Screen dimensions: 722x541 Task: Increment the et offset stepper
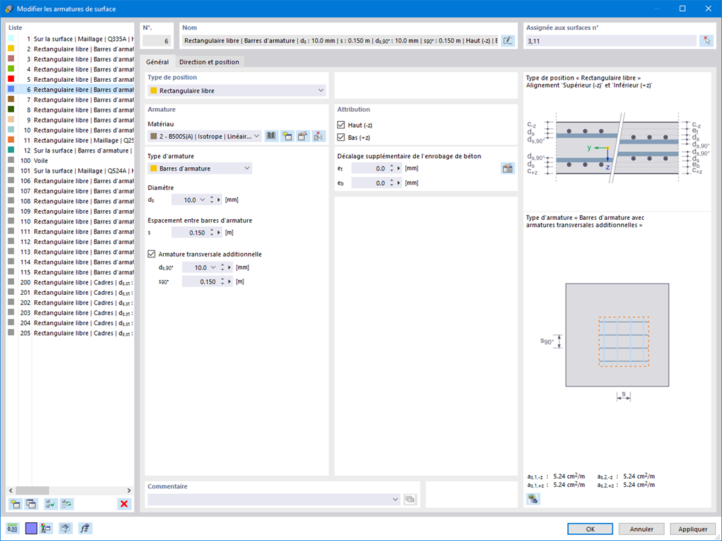pos(392,166)
